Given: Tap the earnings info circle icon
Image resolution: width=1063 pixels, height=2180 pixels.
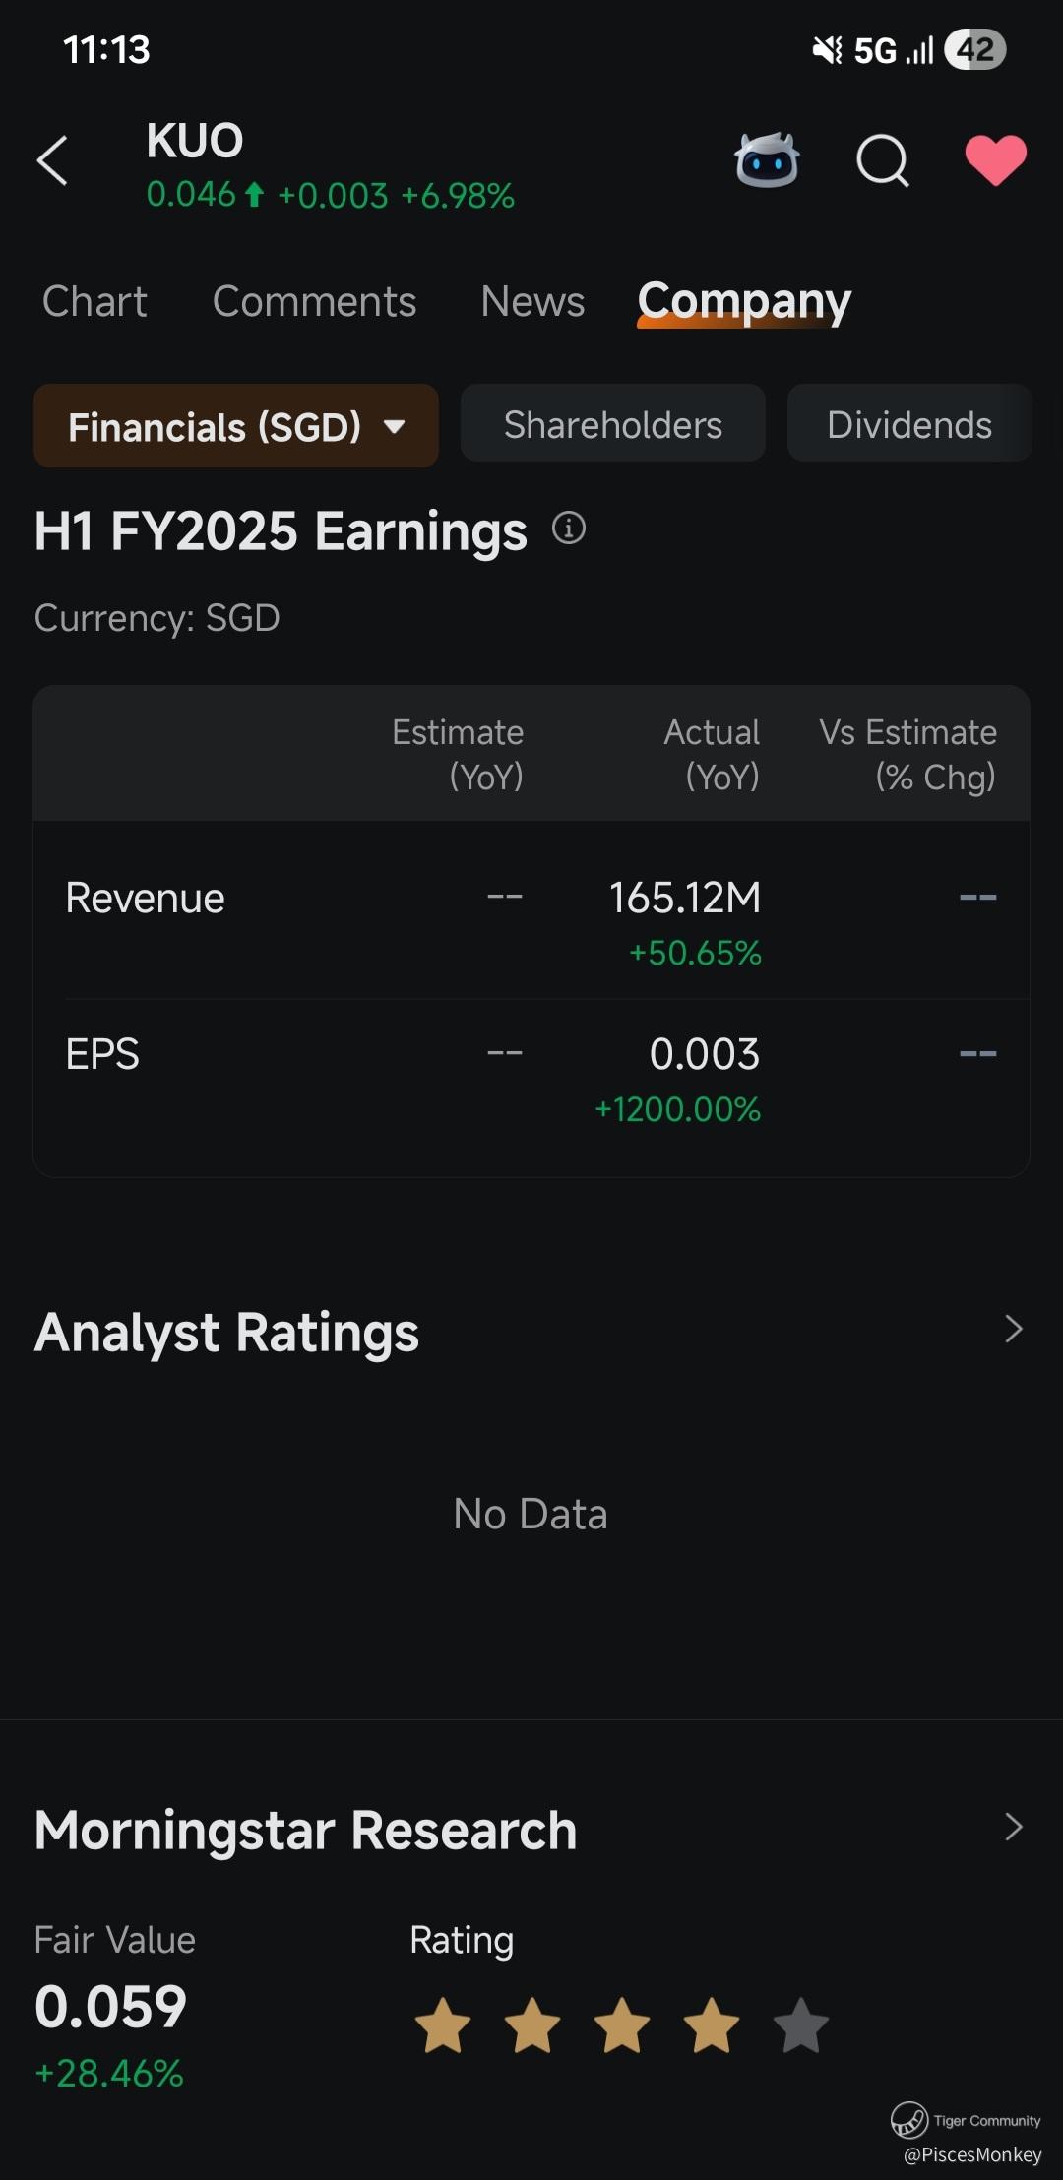Looking at the screenshot, I should point(569,529).
